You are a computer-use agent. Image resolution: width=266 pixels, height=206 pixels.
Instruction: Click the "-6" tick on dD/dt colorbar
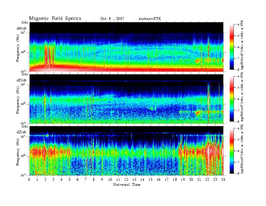[x=237, y=99]
